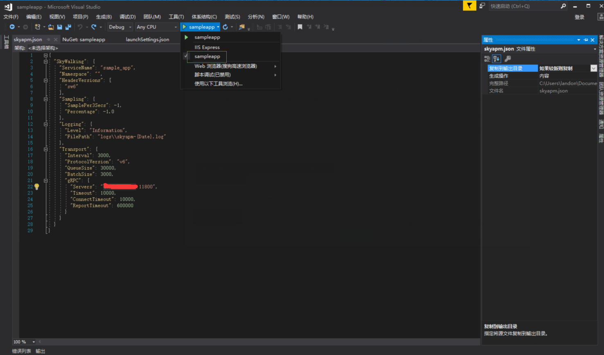Open the 输出 bottom panel tab
604x355 pixels.
click(40, 351)
